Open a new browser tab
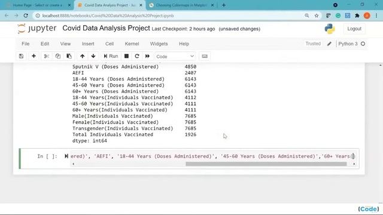The image size is (383, 215). (223, 5)
